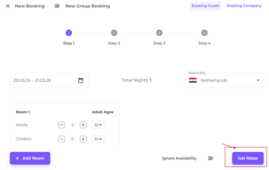The height and width of the screenshot is (170, 269).
Task: Click the Get Rates button
Action: pos(248,158)
